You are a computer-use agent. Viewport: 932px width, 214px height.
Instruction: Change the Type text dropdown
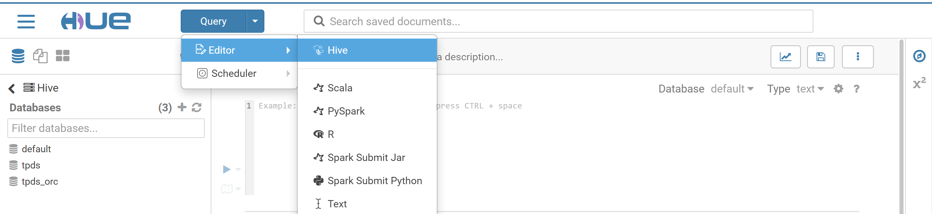(x=809, y=89)
